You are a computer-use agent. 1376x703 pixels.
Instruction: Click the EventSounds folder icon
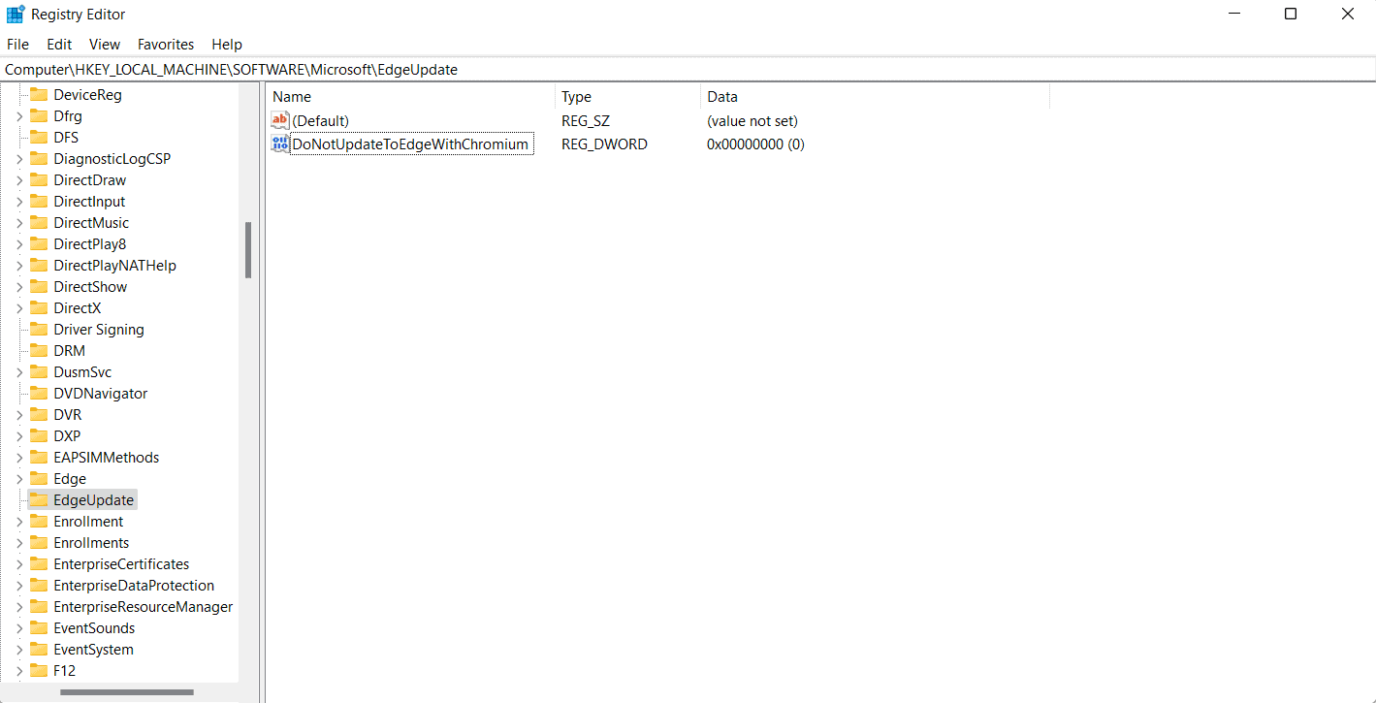[39, 628]
